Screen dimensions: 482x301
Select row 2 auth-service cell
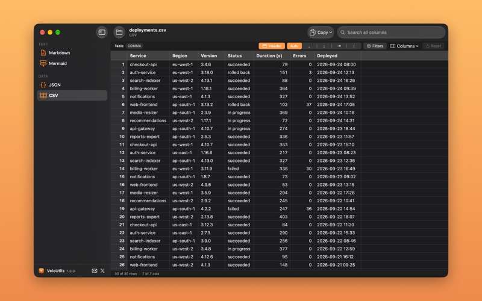(148, 72)
